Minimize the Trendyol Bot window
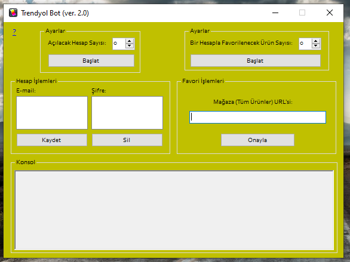350x262 pixels. pyautogui.click(x=275, y=13)
